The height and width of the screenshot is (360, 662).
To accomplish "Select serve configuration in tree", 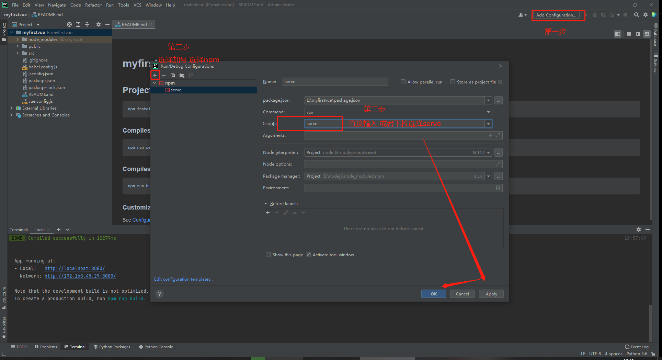I will (204, 90).
